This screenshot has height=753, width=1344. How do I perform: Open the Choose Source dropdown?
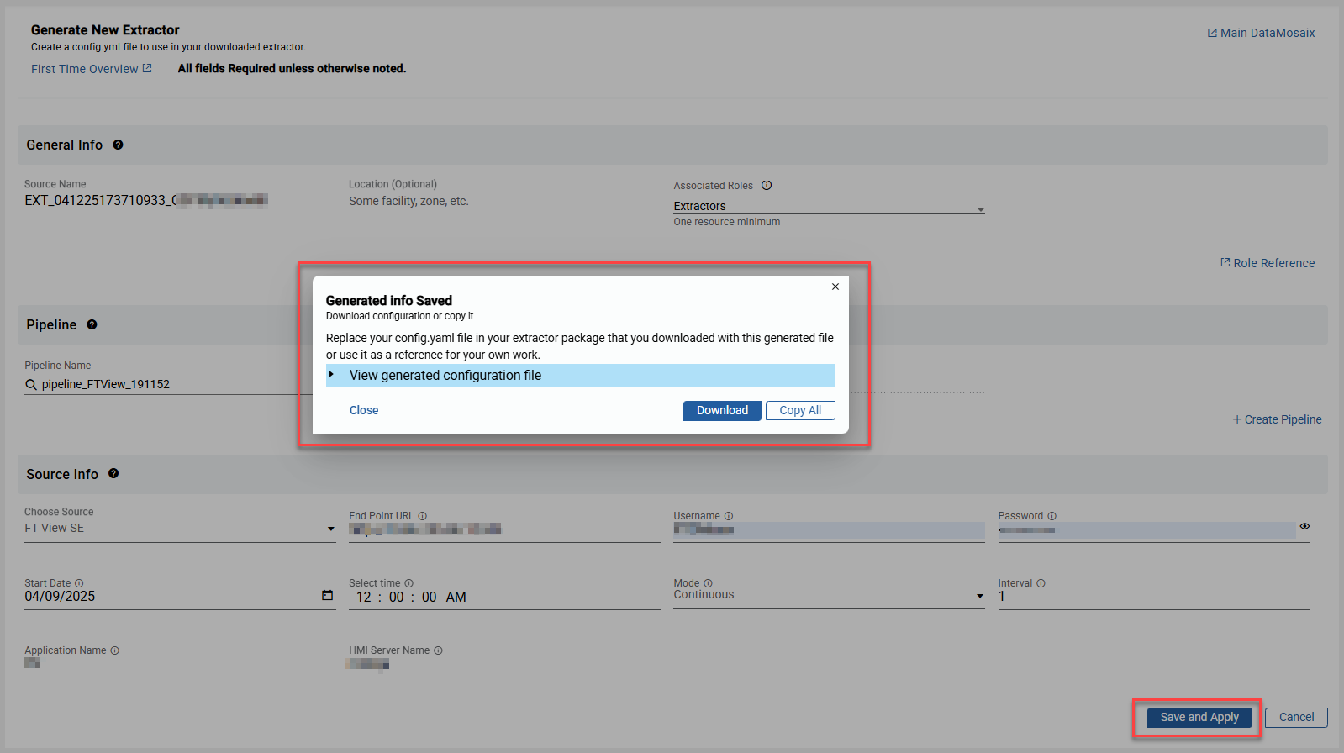(x=331, y=529)
